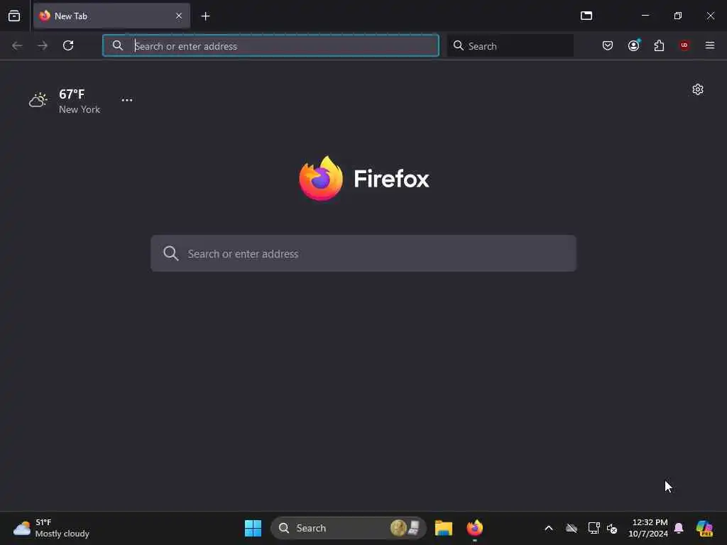727x545 pixels.
Task: Click Firefox icon in taskbar
Action: pos(475,528)
